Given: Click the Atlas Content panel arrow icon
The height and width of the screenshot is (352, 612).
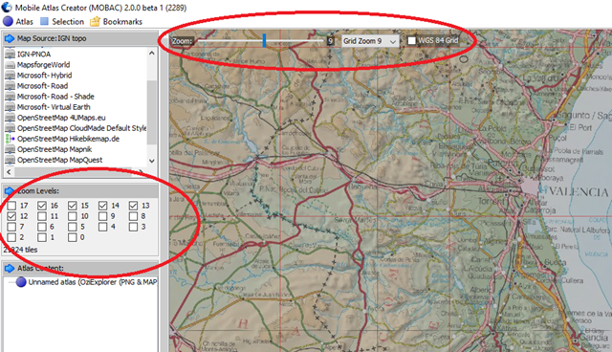Looking at the screenshot, I should coord(10,268).
